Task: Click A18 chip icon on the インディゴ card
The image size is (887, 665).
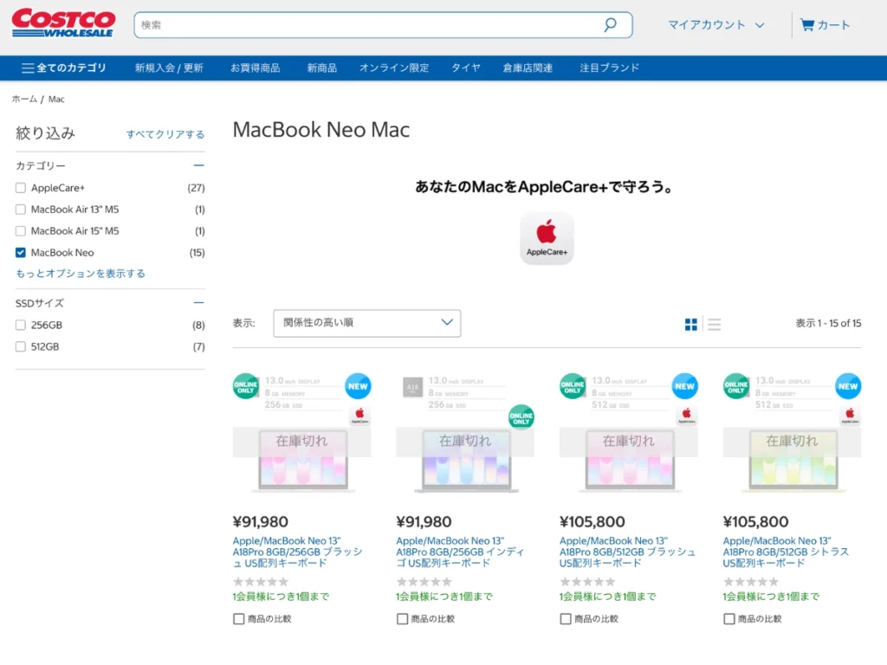Action: point(412,387)
